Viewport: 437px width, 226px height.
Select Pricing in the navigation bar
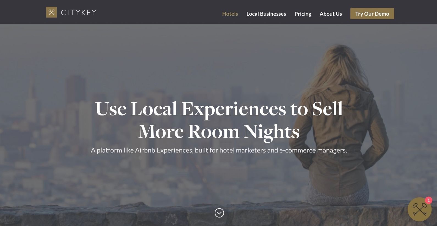303,14
